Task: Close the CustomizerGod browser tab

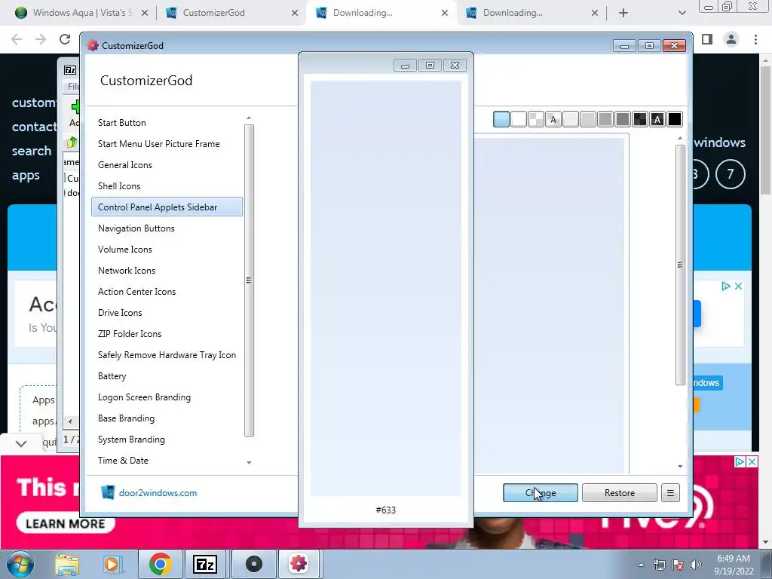Action: tap(295, 13)
